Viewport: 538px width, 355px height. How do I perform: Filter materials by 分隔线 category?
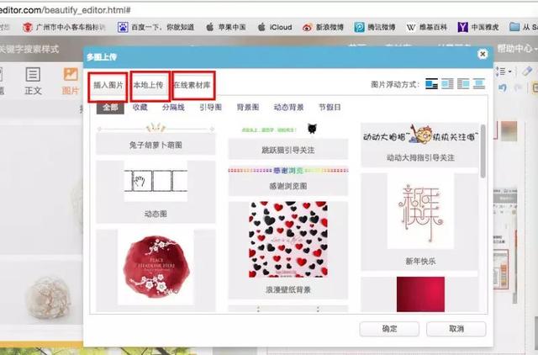click(x=171, y=108)
